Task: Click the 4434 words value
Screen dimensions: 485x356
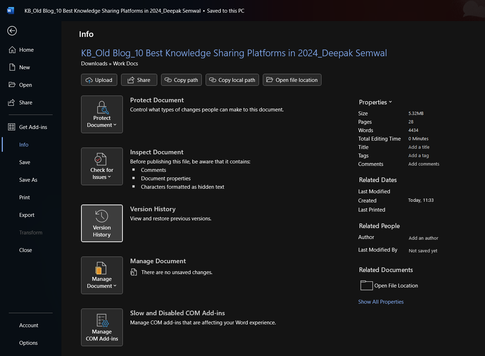Action: (413, 130)
